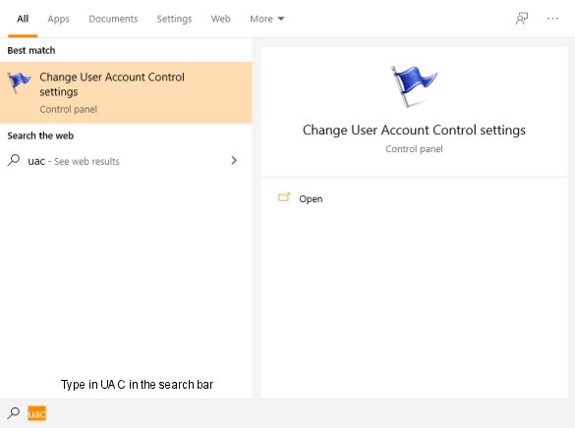Switch to the Web tab
The height and width of the screenshot is (428, 575).
tap(220, 19)
